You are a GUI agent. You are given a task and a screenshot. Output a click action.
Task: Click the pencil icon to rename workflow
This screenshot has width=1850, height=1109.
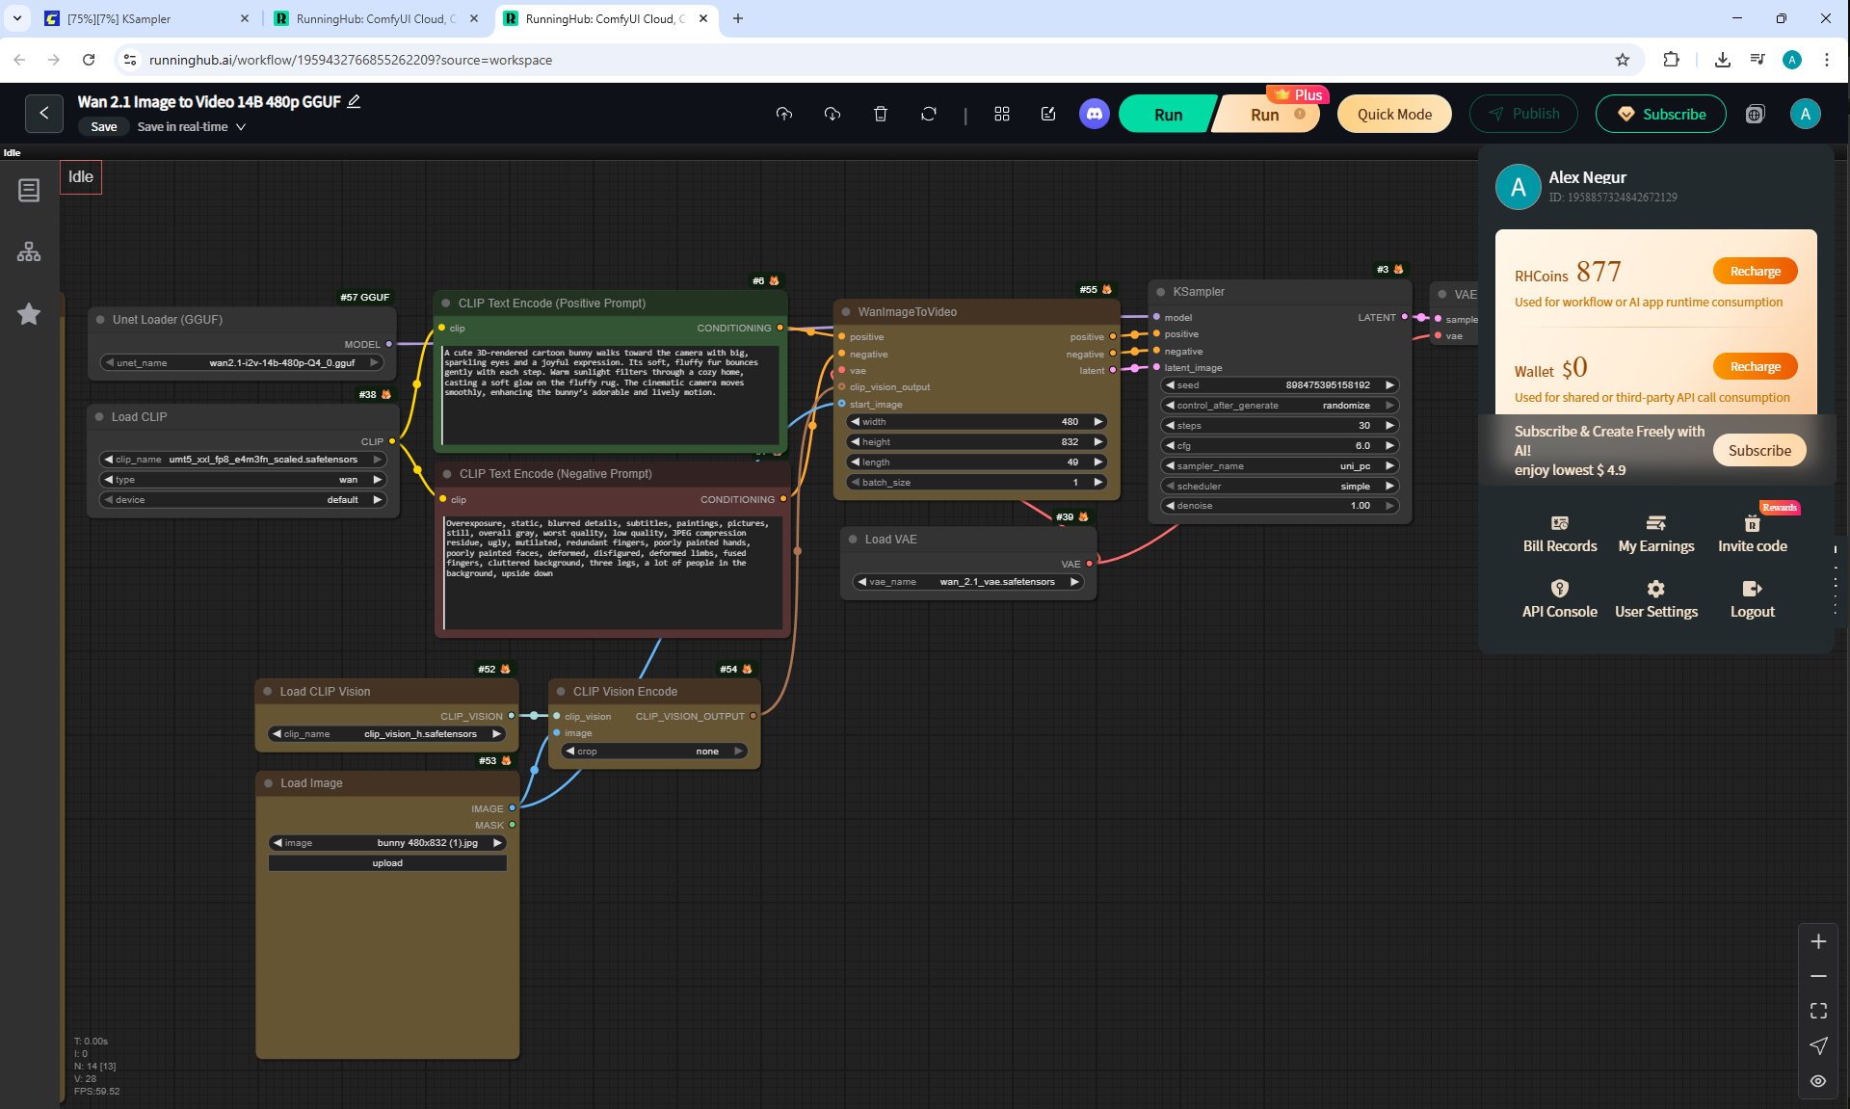(x=354, y=101)
